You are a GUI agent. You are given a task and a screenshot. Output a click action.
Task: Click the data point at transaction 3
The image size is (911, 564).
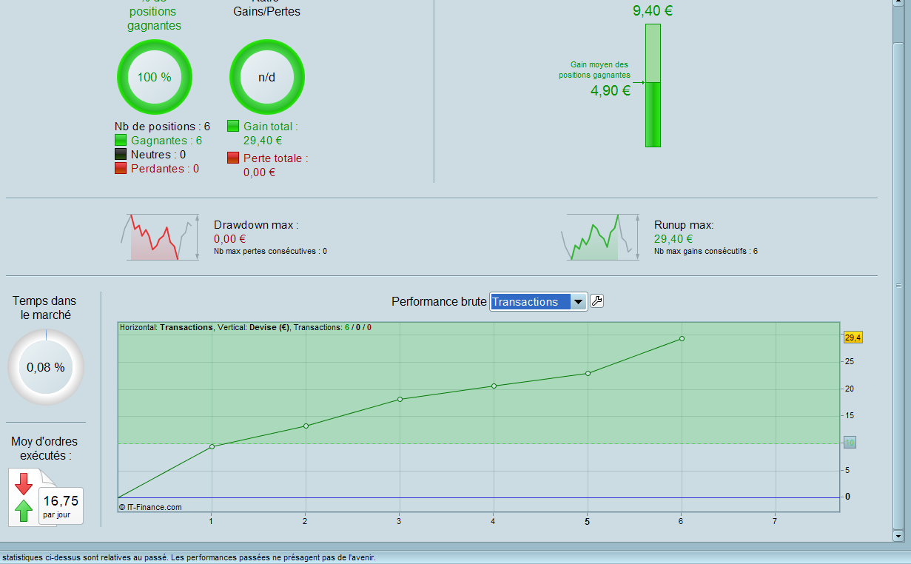tap(400, 399)
